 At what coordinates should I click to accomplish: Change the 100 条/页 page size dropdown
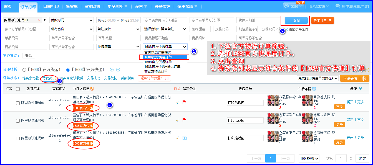309,158
